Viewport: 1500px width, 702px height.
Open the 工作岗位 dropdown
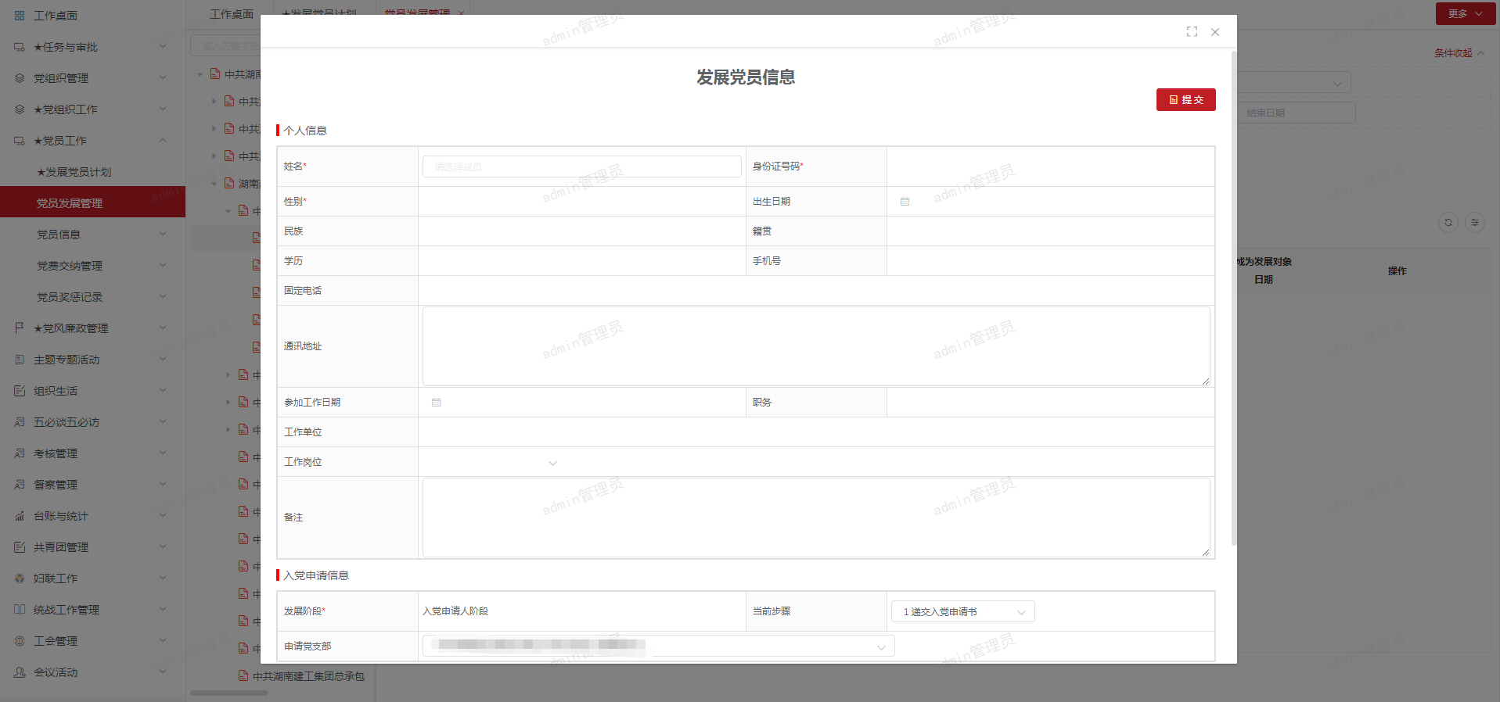point(492,462)
